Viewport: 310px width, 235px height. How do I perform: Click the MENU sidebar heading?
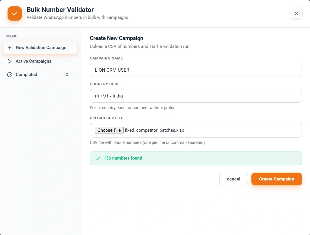pyautogui.click(x=12, y=36)
